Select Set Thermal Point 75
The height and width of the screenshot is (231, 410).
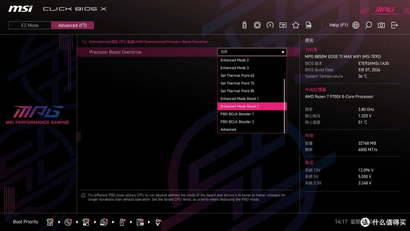252,83
